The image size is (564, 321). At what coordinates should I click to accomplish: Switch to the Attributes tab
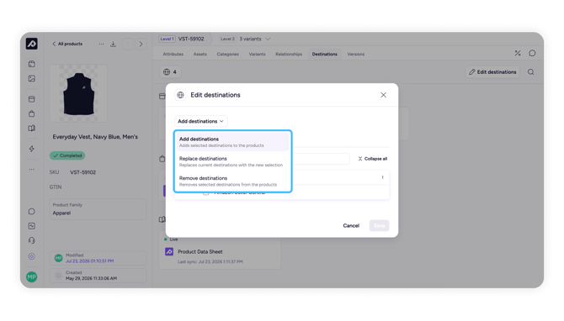(x=173, y=54)
